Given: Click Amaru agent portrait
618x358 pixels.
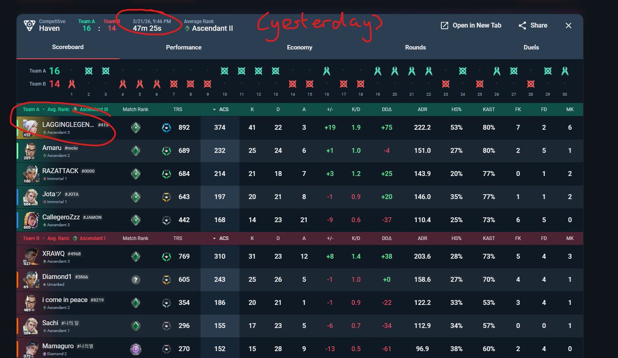Looking at the screenshot, I should click(31, 150).
